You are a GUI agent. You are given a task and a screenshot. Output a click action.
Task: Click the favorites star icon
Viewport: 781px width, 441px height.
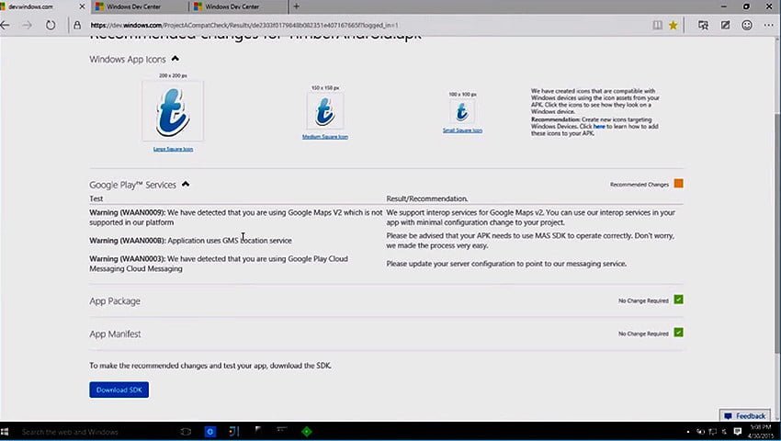pos(673,25)
